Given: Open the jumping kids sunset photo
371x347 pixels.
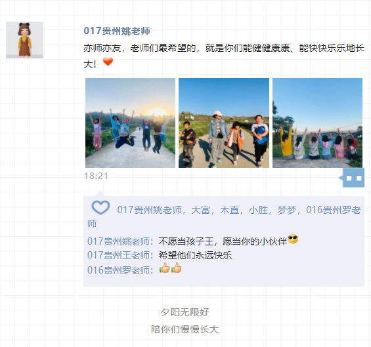Looking at the screenshot, I should tap(131, 123).
